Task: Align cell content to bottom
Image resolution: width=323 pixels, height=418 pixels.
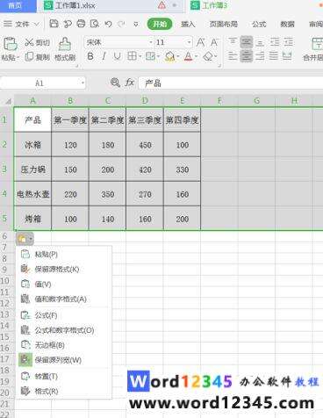Action: click(x=260, y=42)
